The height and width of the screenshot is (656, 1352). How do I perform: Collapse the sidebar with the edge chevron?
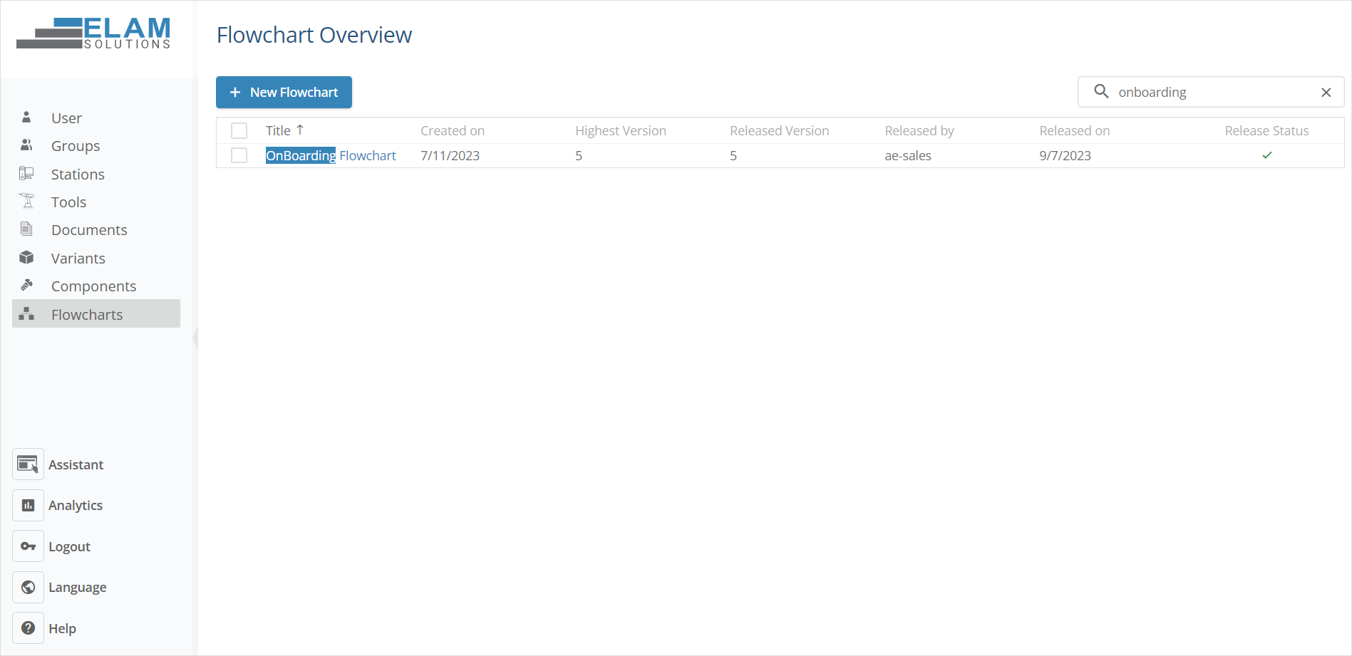[196, 340]
